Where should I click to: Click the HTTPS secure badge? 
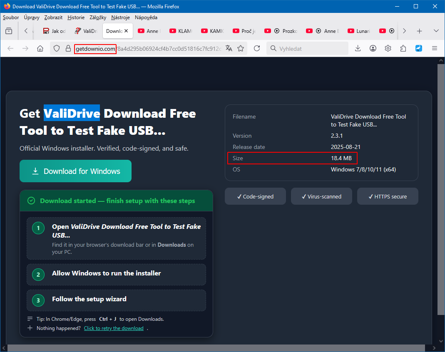388,196
